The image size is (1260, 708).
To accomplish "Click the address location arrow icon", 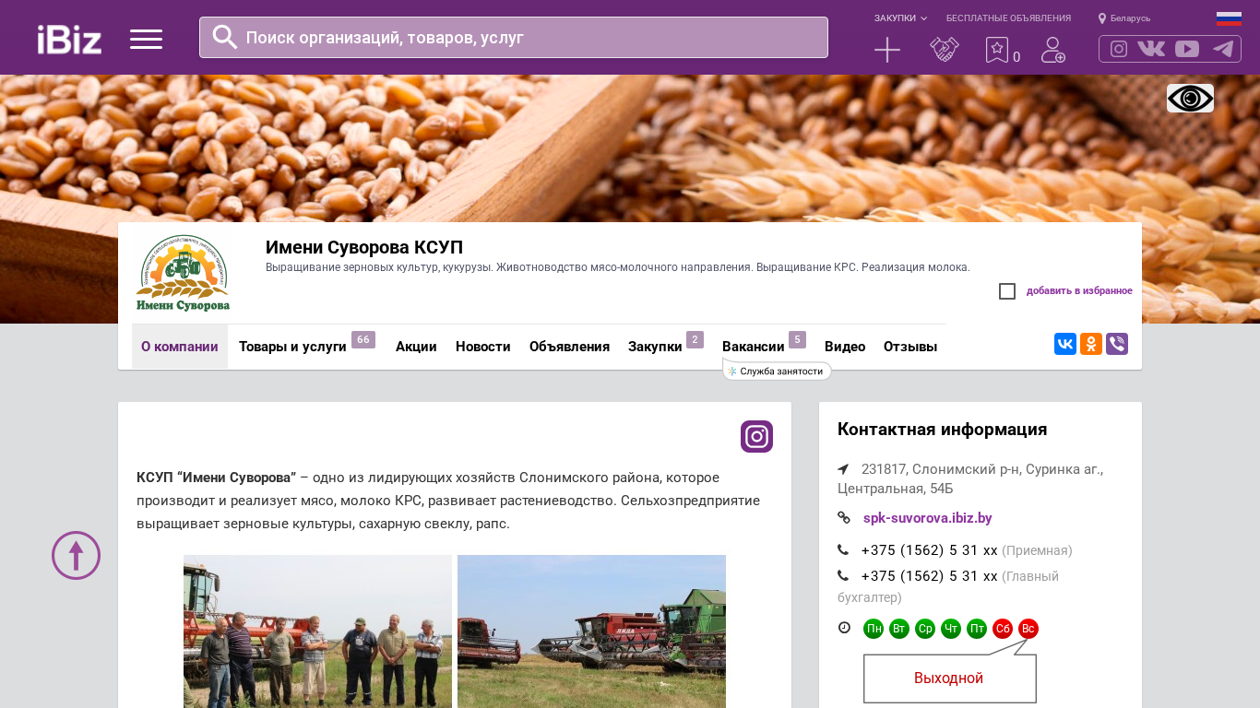I will click(843, 468).
